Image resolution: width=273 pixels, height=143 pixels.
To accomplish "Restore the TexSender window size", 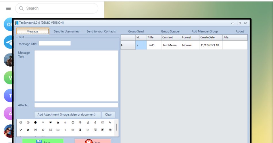I will click(239, 23).
